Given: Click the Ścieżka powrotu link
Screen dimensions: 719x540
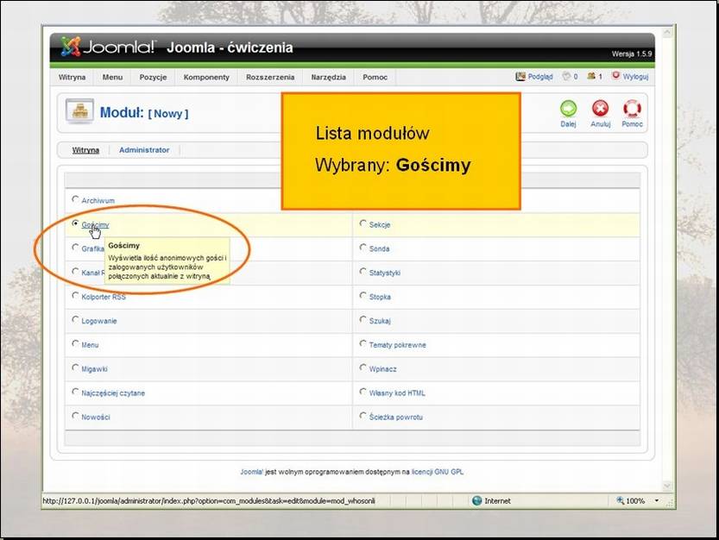Looking at the screenshot, I should [x=395, y=418].
